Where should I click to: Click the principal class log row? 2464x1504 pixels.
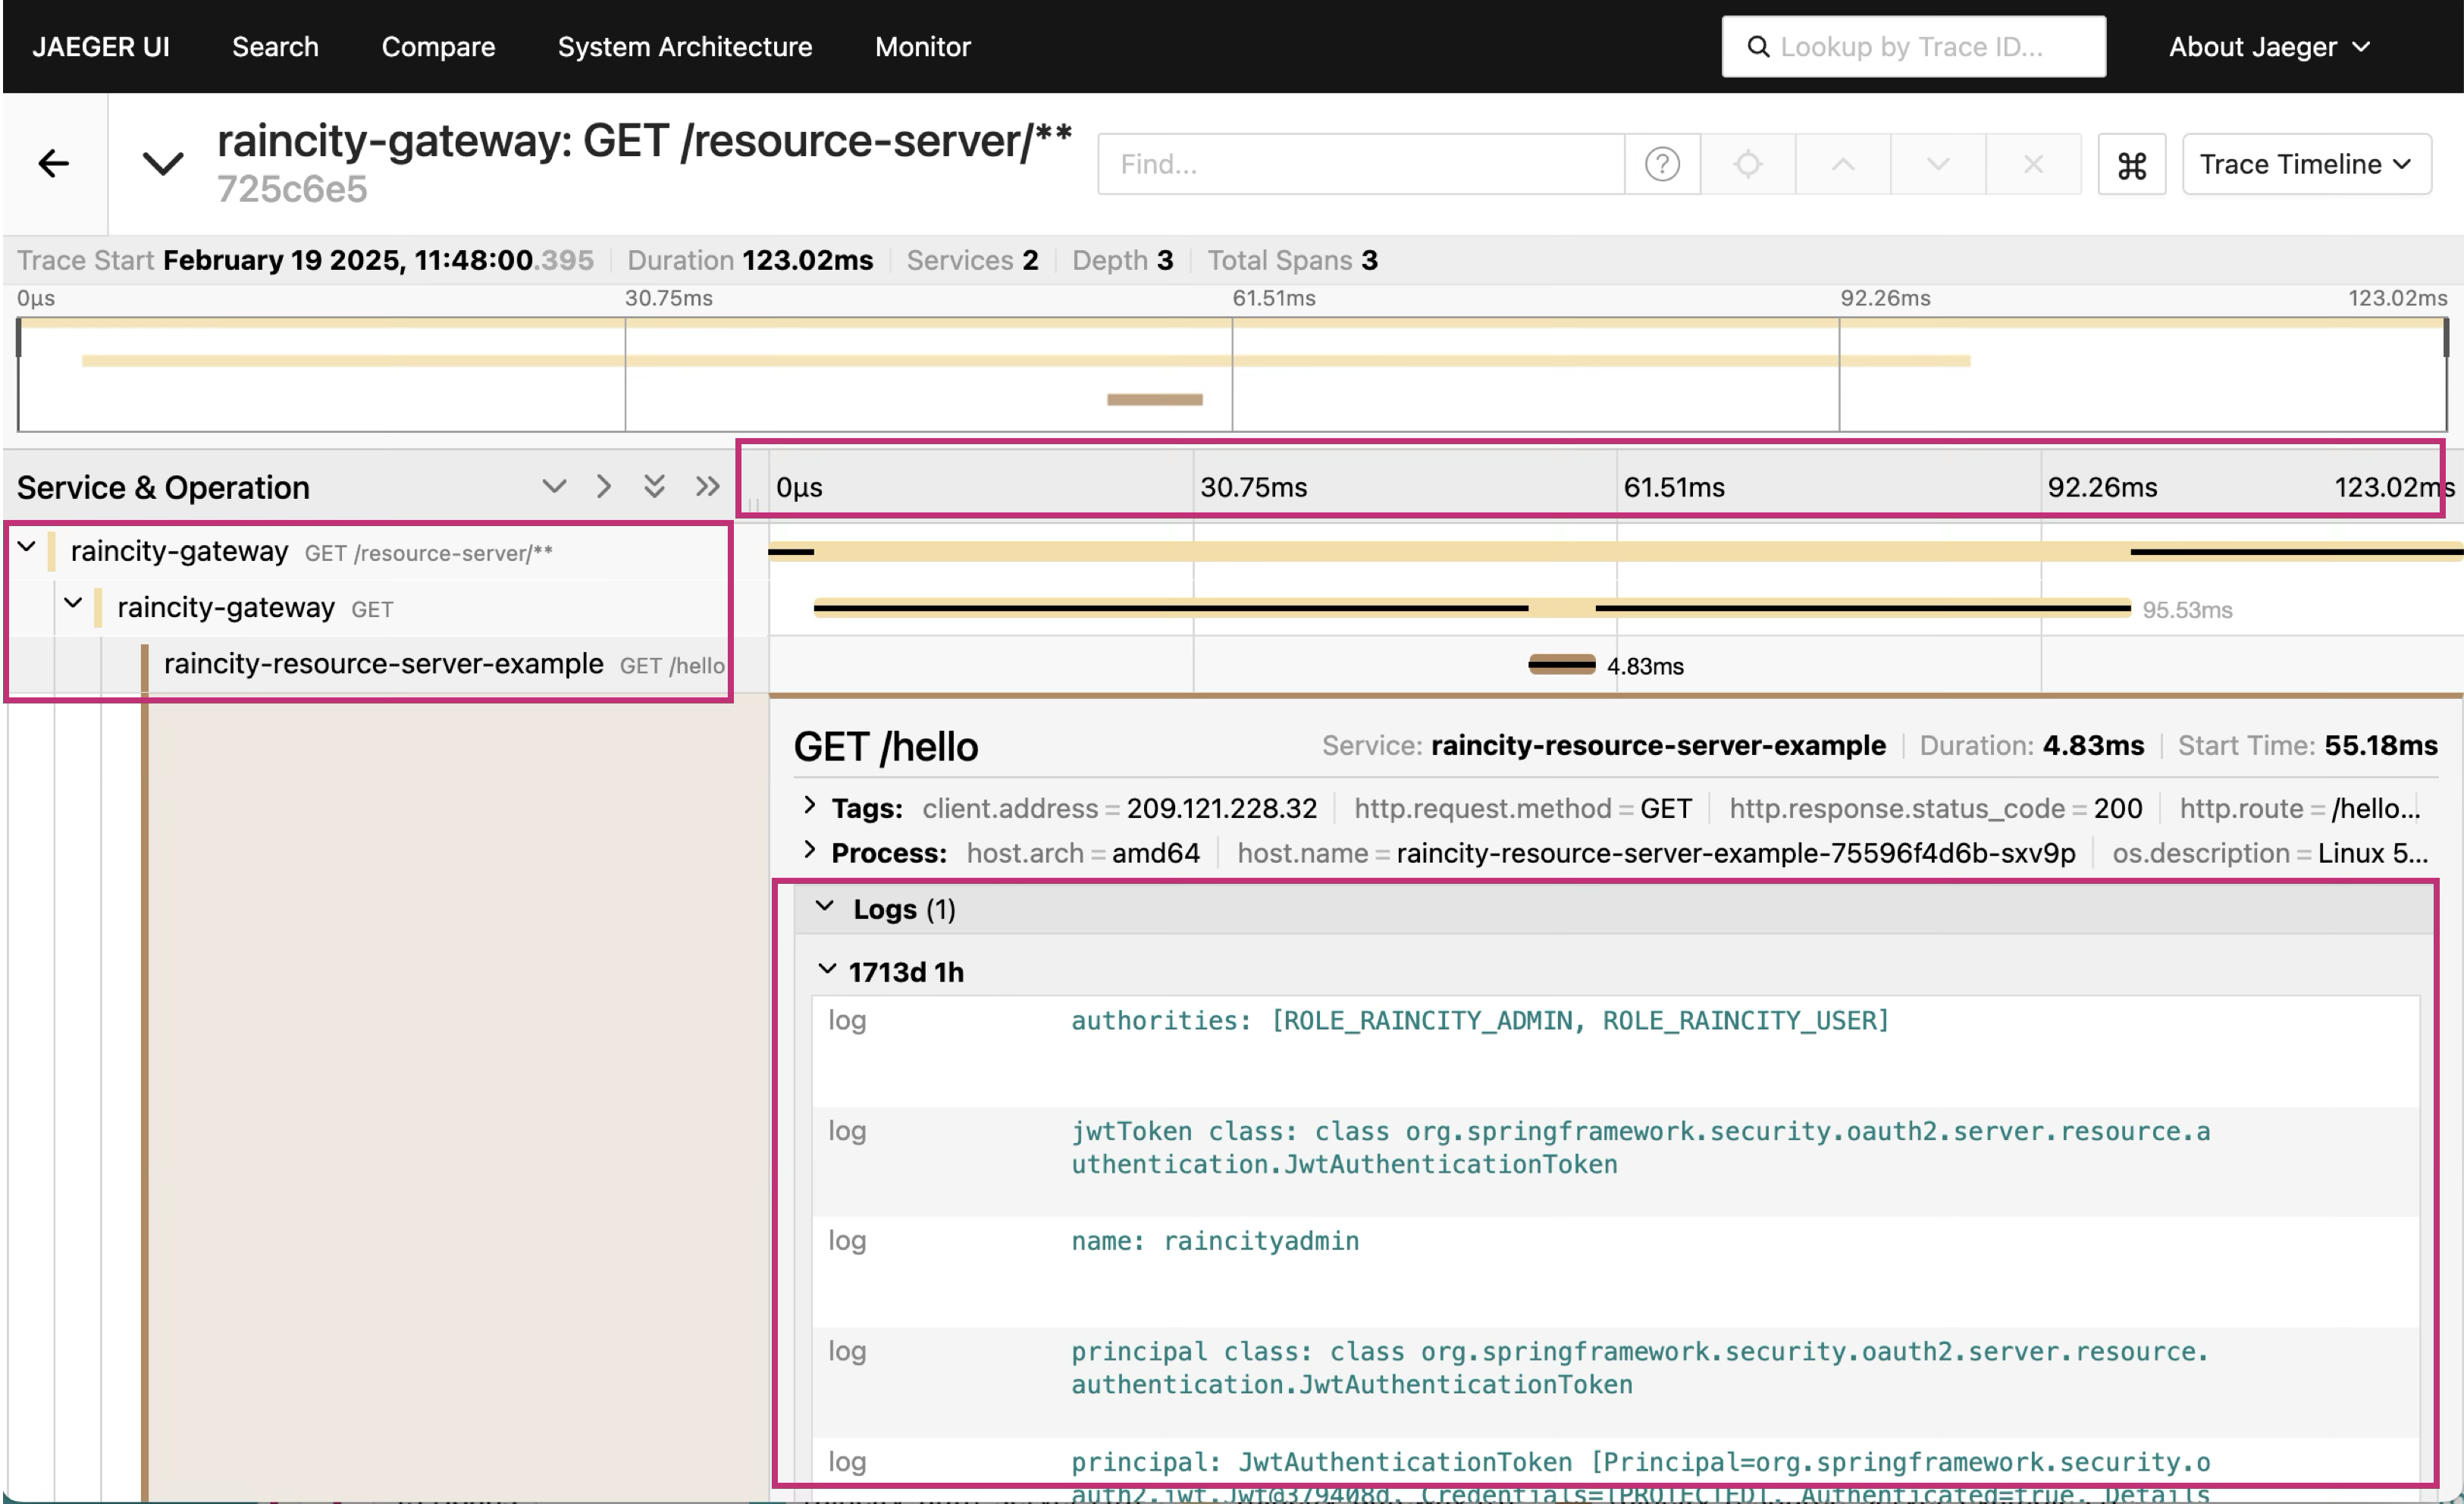pos(1615,1382)
